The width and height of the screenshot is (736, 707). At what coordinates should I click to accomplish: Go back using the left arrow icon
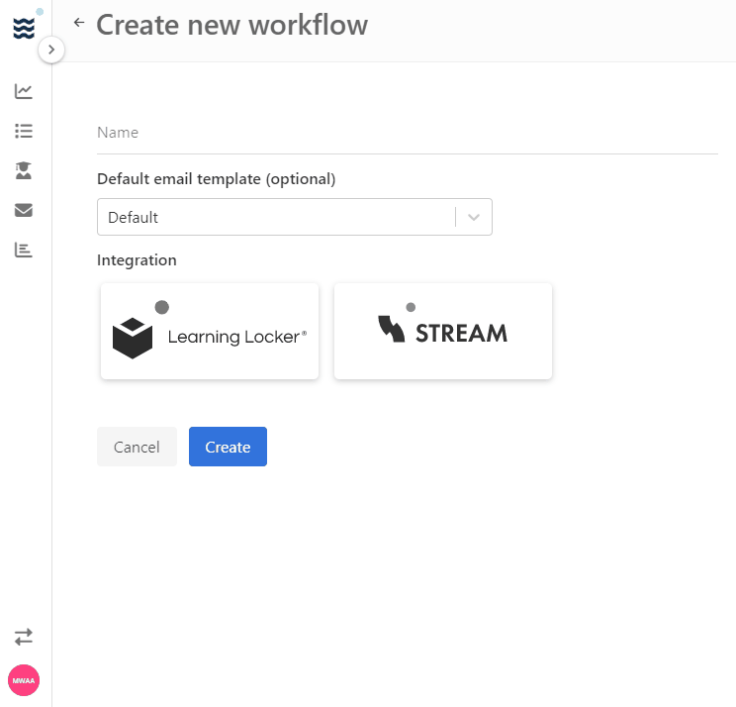point(79,22)
